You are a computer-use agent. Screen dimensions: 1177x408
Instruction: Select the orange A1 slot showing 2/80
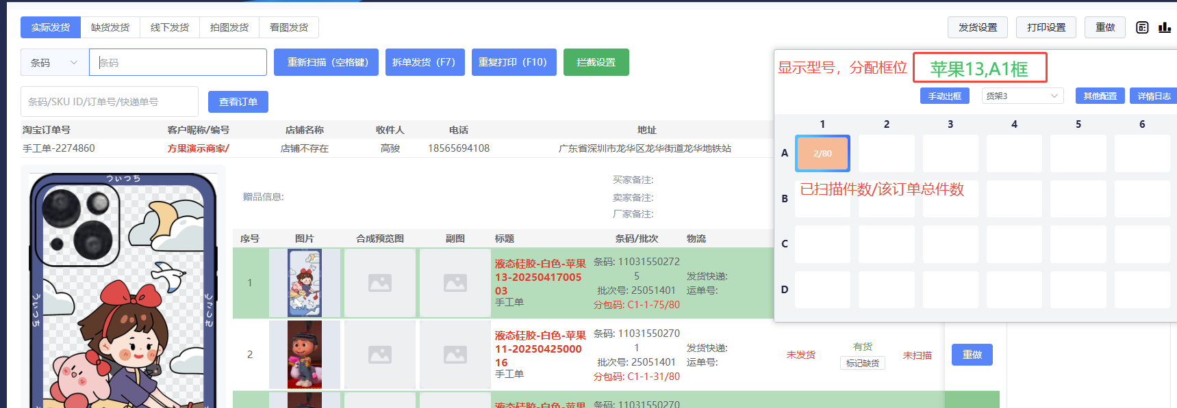822,153
